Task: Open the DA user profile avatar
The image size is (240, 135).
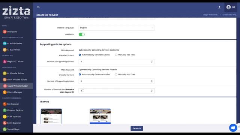Action: pos(228,7)
